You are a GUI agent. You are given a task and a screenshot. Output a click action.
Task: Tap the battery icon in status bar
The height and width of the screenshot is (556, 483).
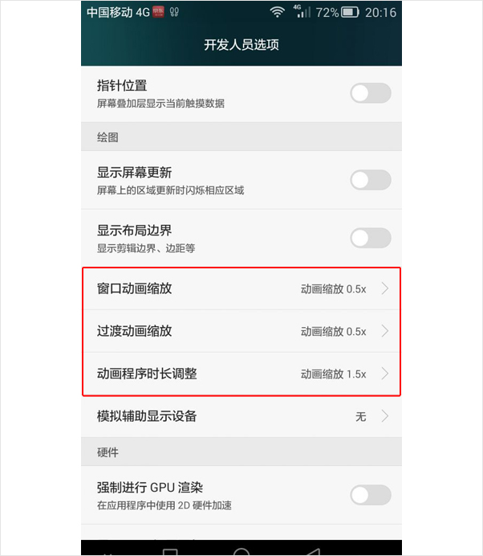pos(350,12)
